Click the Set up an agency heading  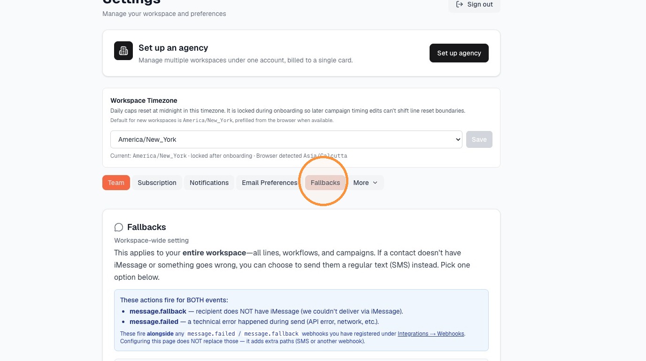coord(173,48)
